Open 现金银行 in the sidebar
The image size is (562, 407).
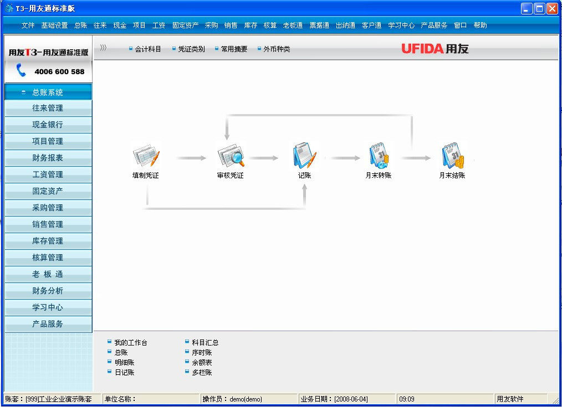point(48,125)
